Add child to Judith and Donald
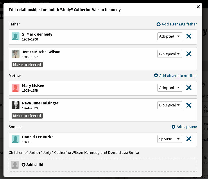 tap(32, 165)
